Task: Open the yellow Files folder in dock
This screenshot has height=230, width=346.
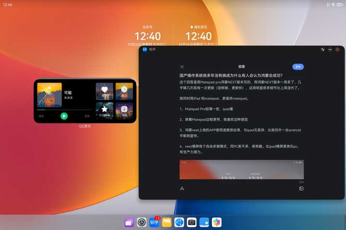Action: tap(167, 222)
